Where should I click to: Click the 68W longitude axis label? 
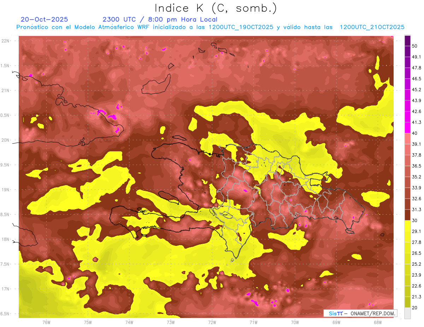pyautogui.click(x=378, y=322)
